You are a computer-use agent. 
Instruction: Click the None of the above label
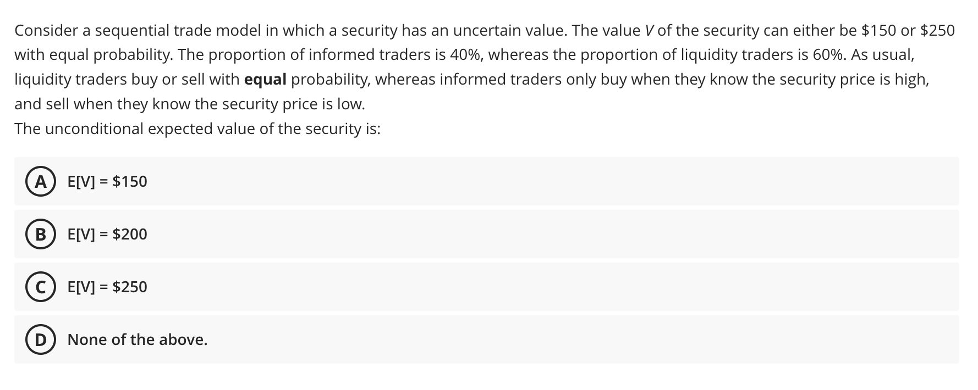coord(137,339)
